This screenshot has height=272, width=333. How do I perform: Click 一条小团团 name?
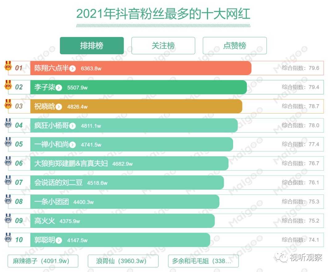pyautogui.click(x=51, y=202)
